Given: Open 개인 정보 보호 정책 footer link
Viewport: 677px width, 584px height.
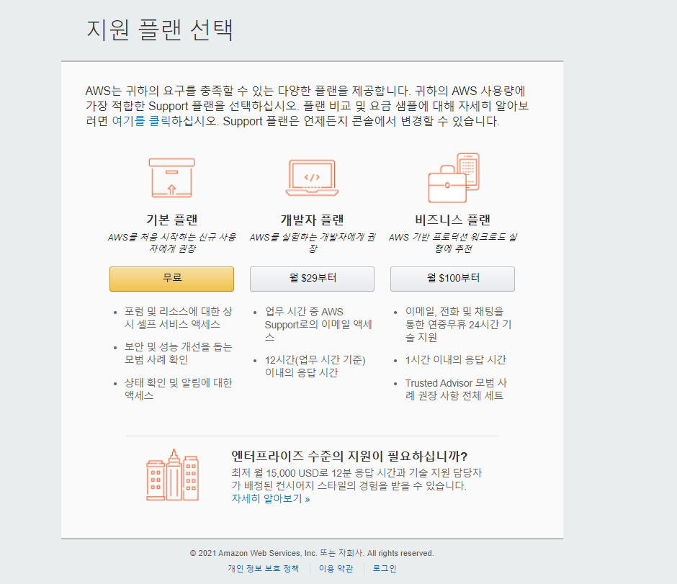Looking at the screenshot, I should [263, 568].
